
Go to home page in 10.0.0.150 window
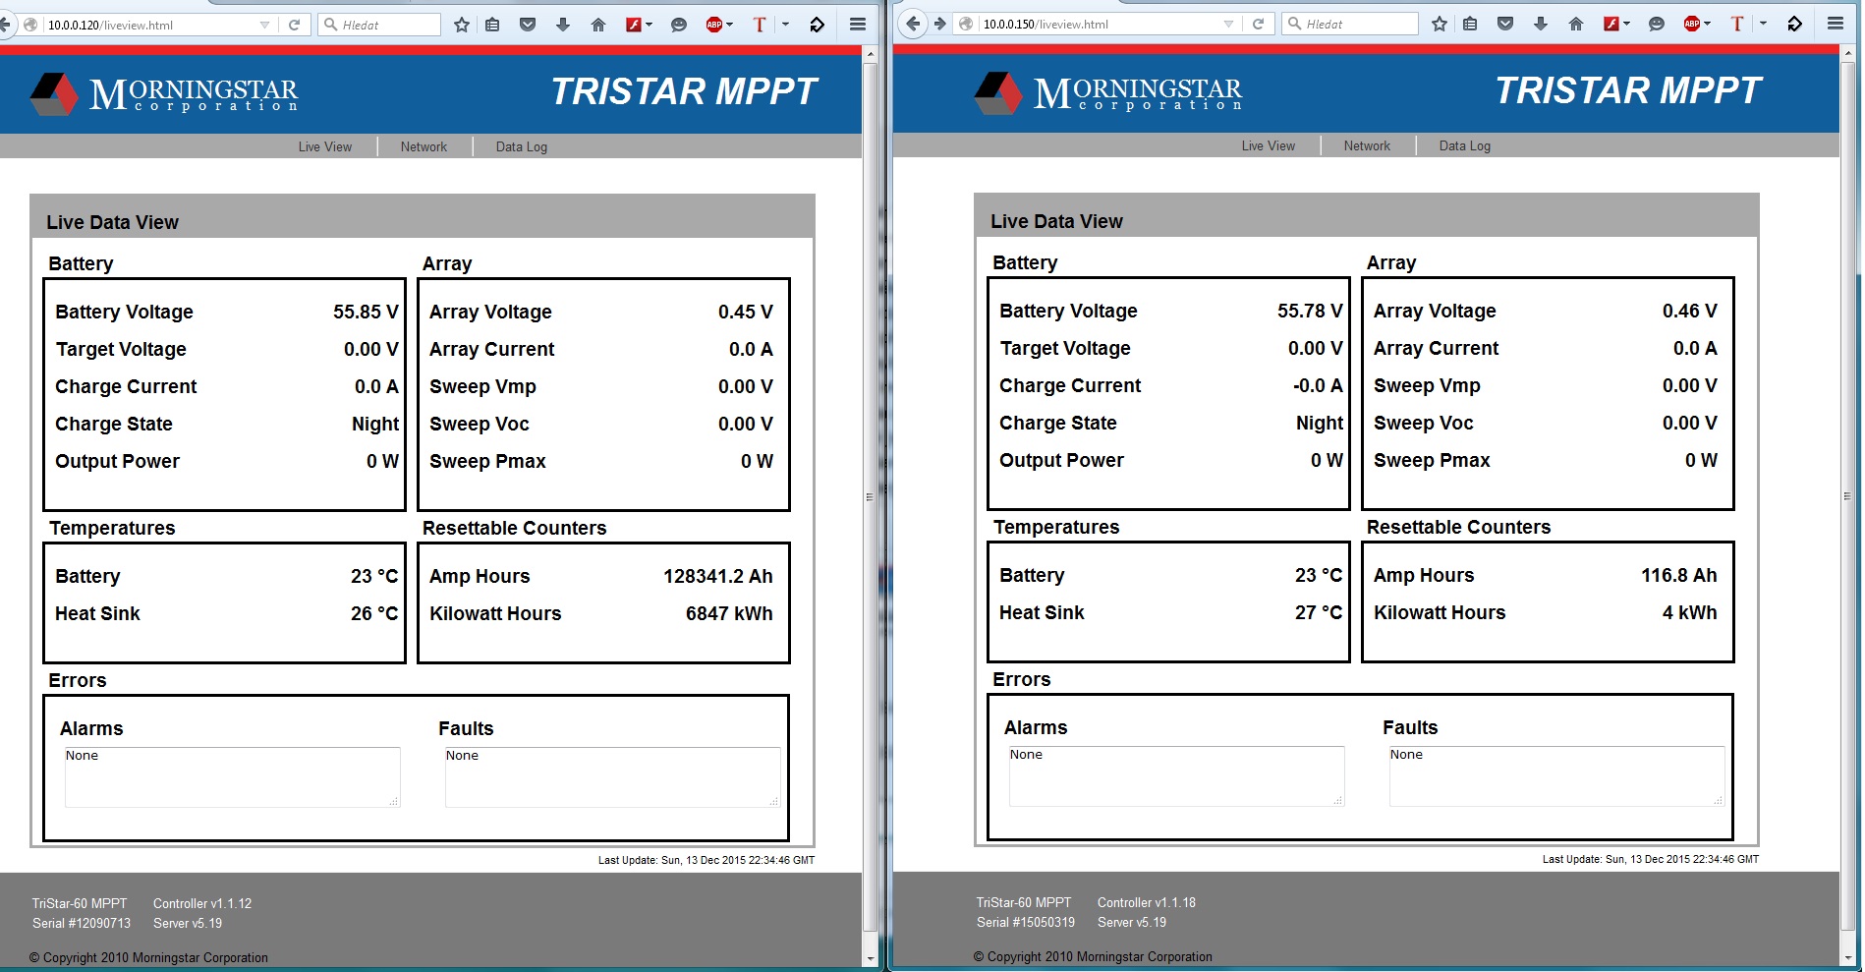tap(1576, 24)
